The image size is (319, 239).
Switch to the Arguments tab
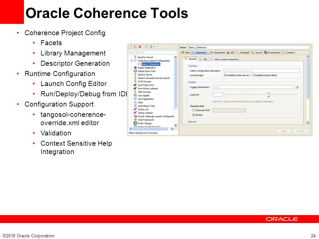coord(217,52)
